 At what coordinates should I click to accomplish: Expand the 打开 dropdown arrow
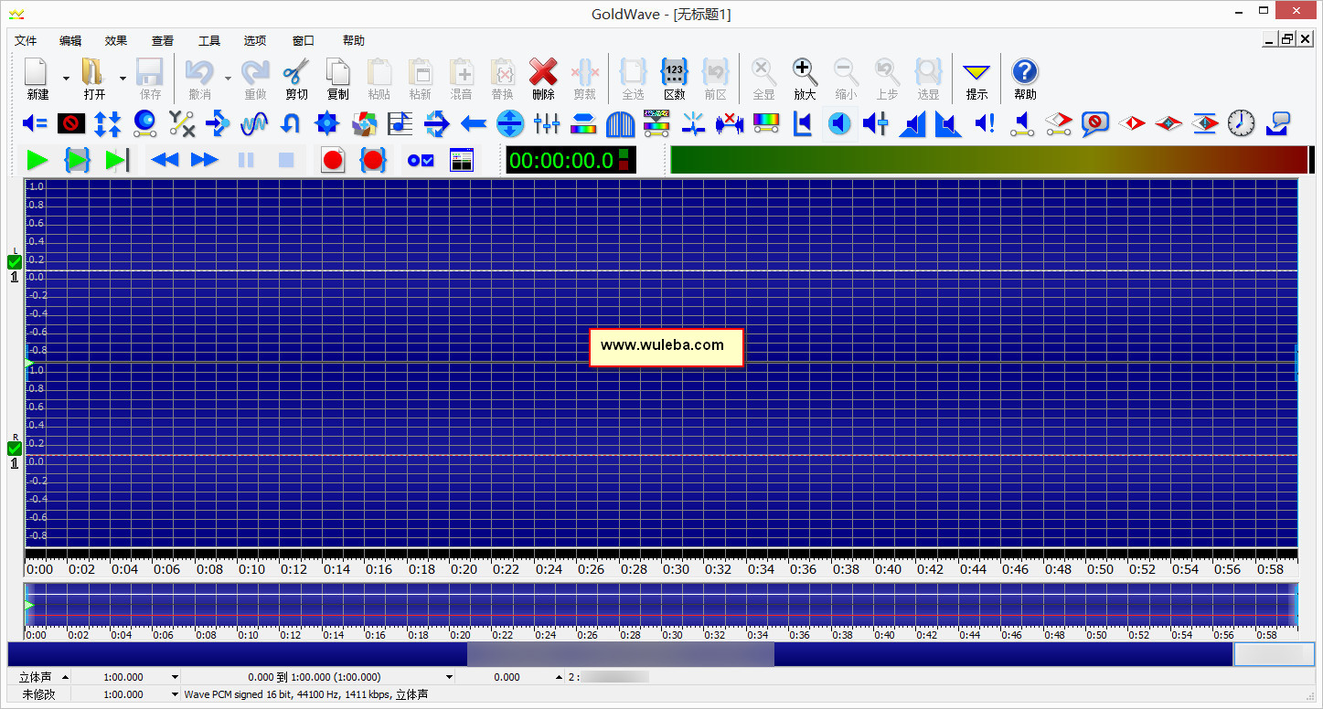coord(123,79)
